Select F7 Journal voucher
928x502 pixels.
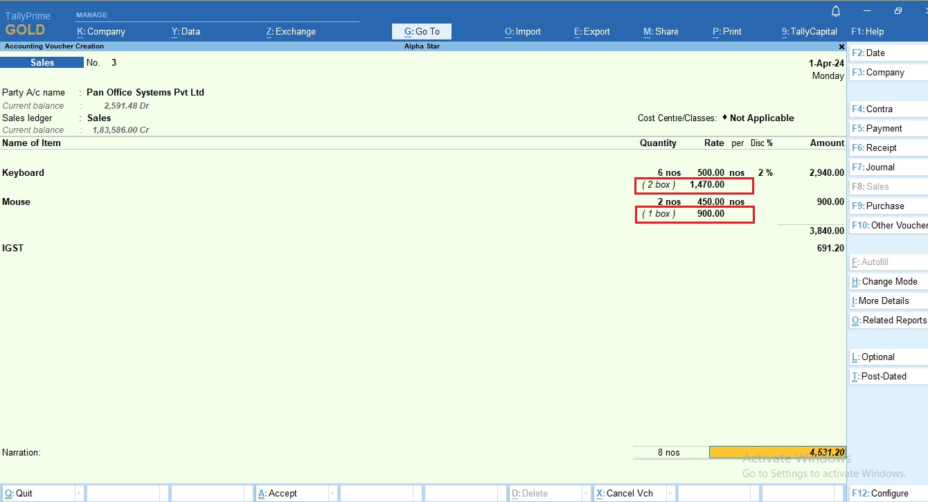click(874, 167)
